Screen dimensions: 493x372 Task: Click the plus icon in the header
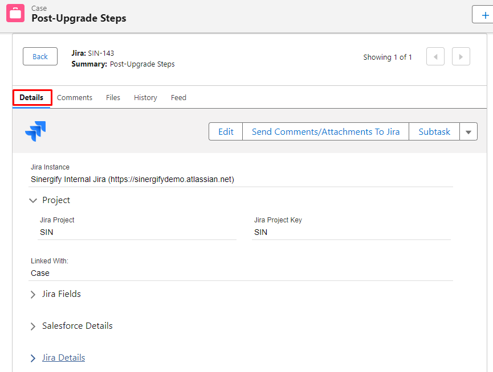(x=485, y=15)
